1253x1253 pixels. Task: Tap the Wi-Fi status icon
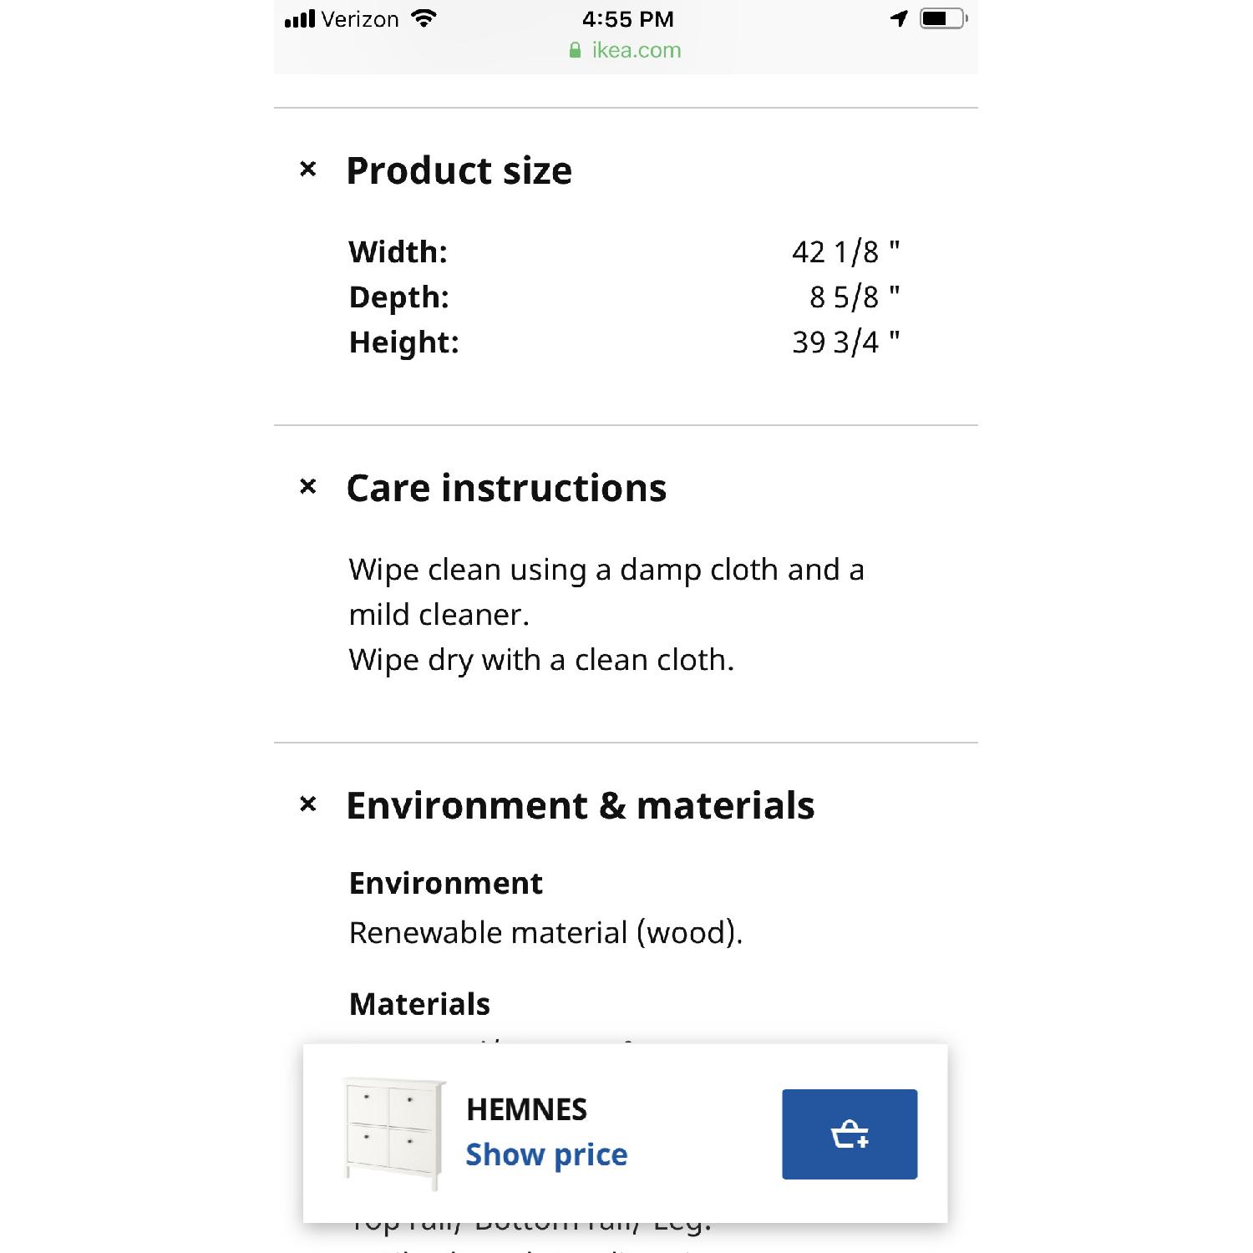[x=424, y=19]
